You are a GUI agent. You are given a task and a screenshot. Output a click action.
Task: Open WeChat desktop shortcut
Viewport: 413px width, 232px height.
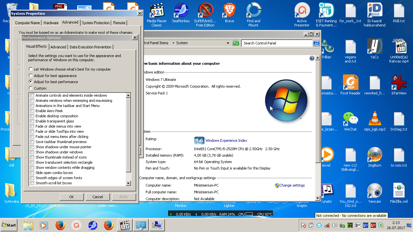click(x=350, y=119)
